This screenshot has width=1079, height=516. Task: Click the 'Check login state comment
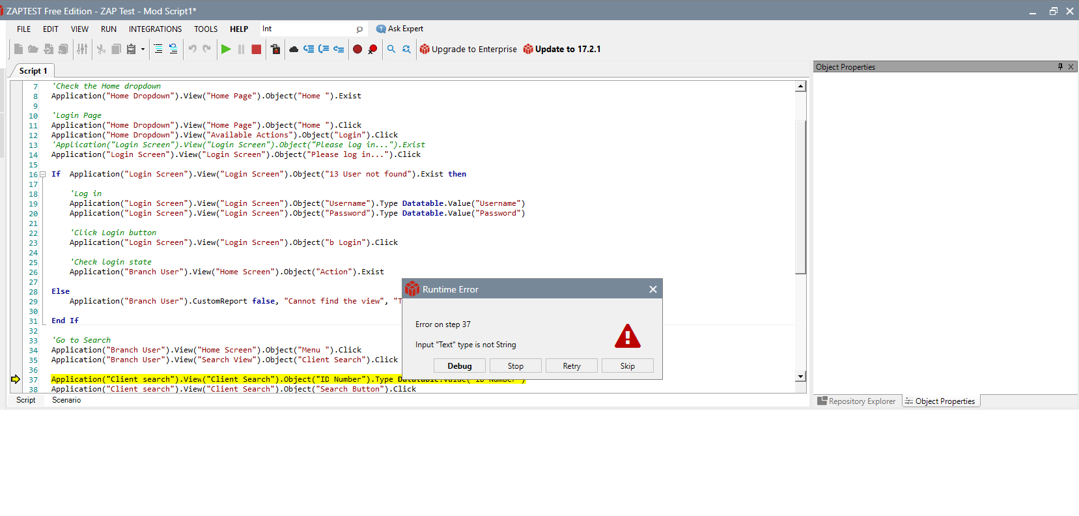(111, 262)
